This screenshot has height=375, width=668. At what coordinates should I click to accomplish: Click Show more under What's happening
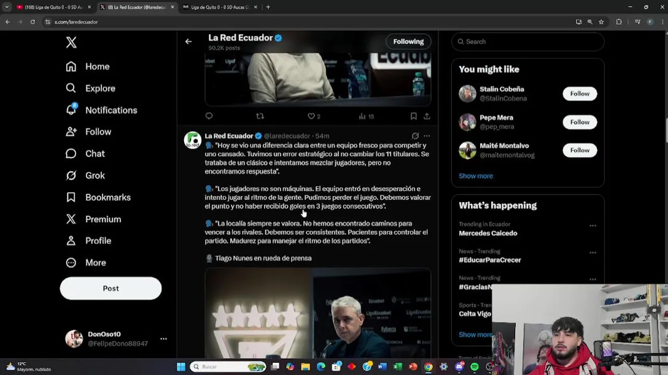point(475,335)
